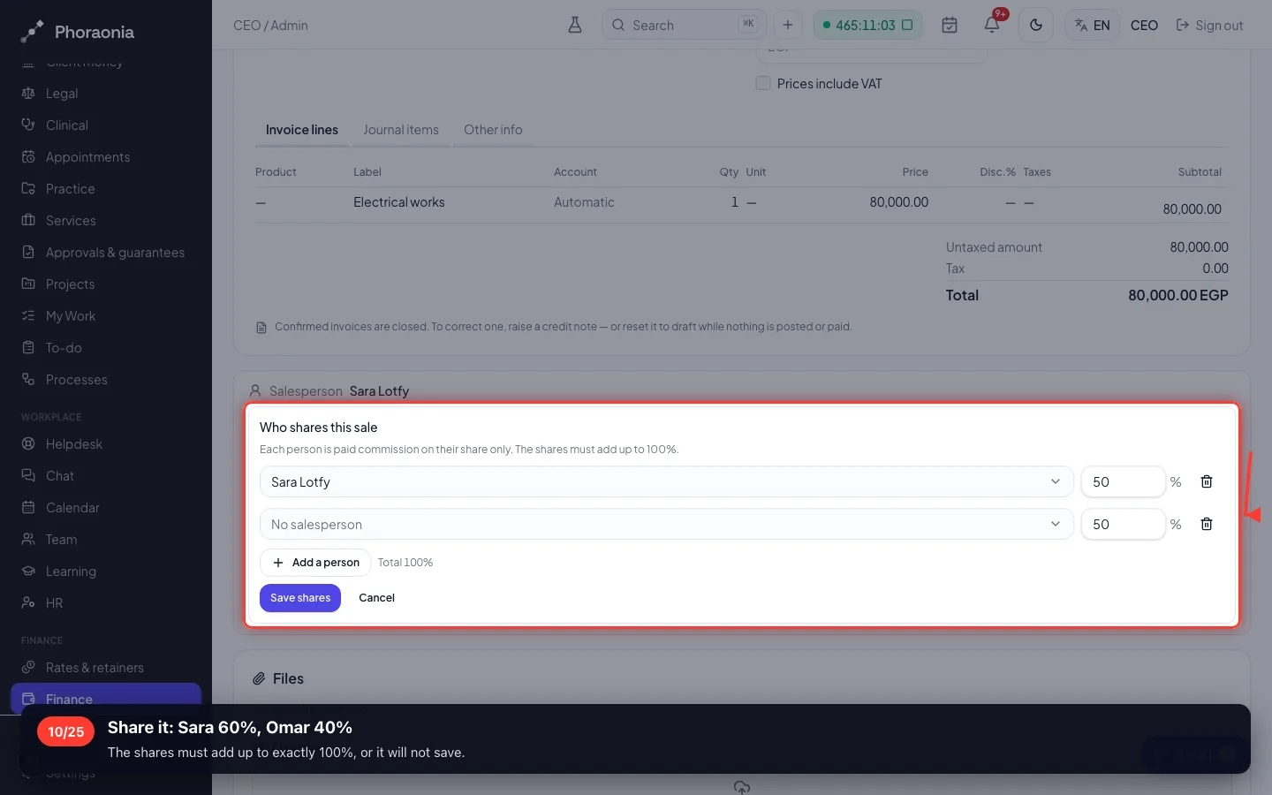1272x795 pixels.
Task: Click the Phoraonia logo
Action: (x=78, y=32)
